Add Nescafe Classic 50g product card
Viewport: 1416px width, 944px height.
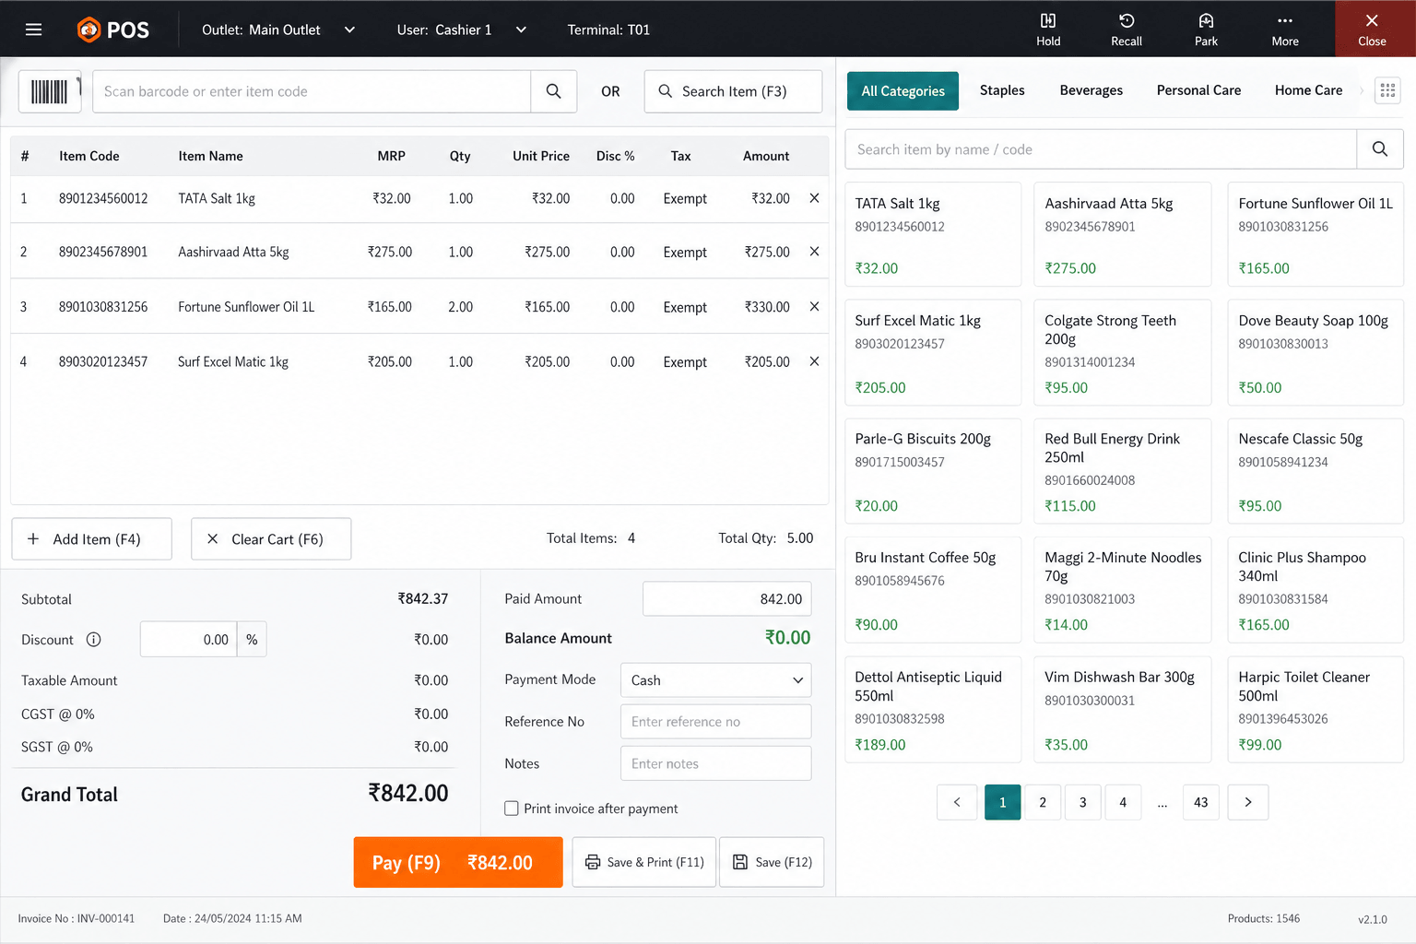(1316, 471)
